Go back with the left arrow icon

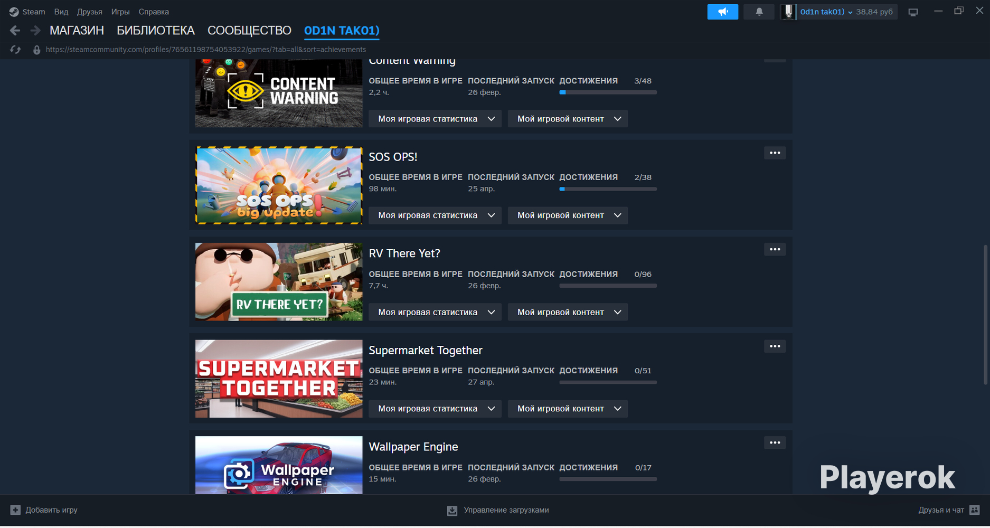[x=15, y=31]
